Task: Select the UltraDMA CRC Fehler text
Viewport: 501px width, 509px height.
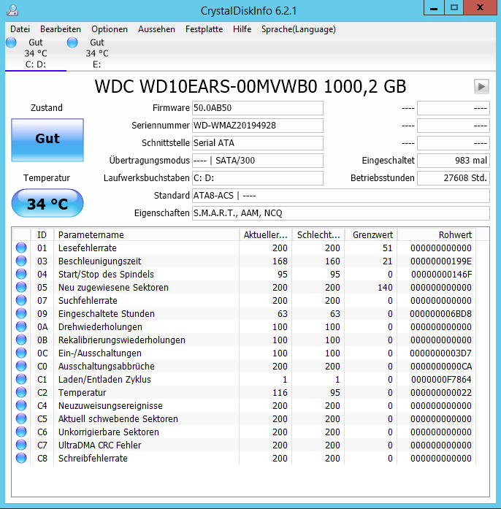Action: click(x=99, y=445)
